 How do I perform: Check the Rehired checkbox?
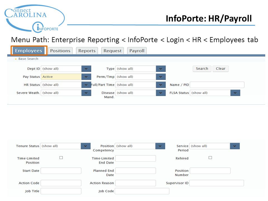(x=210, y=157)
